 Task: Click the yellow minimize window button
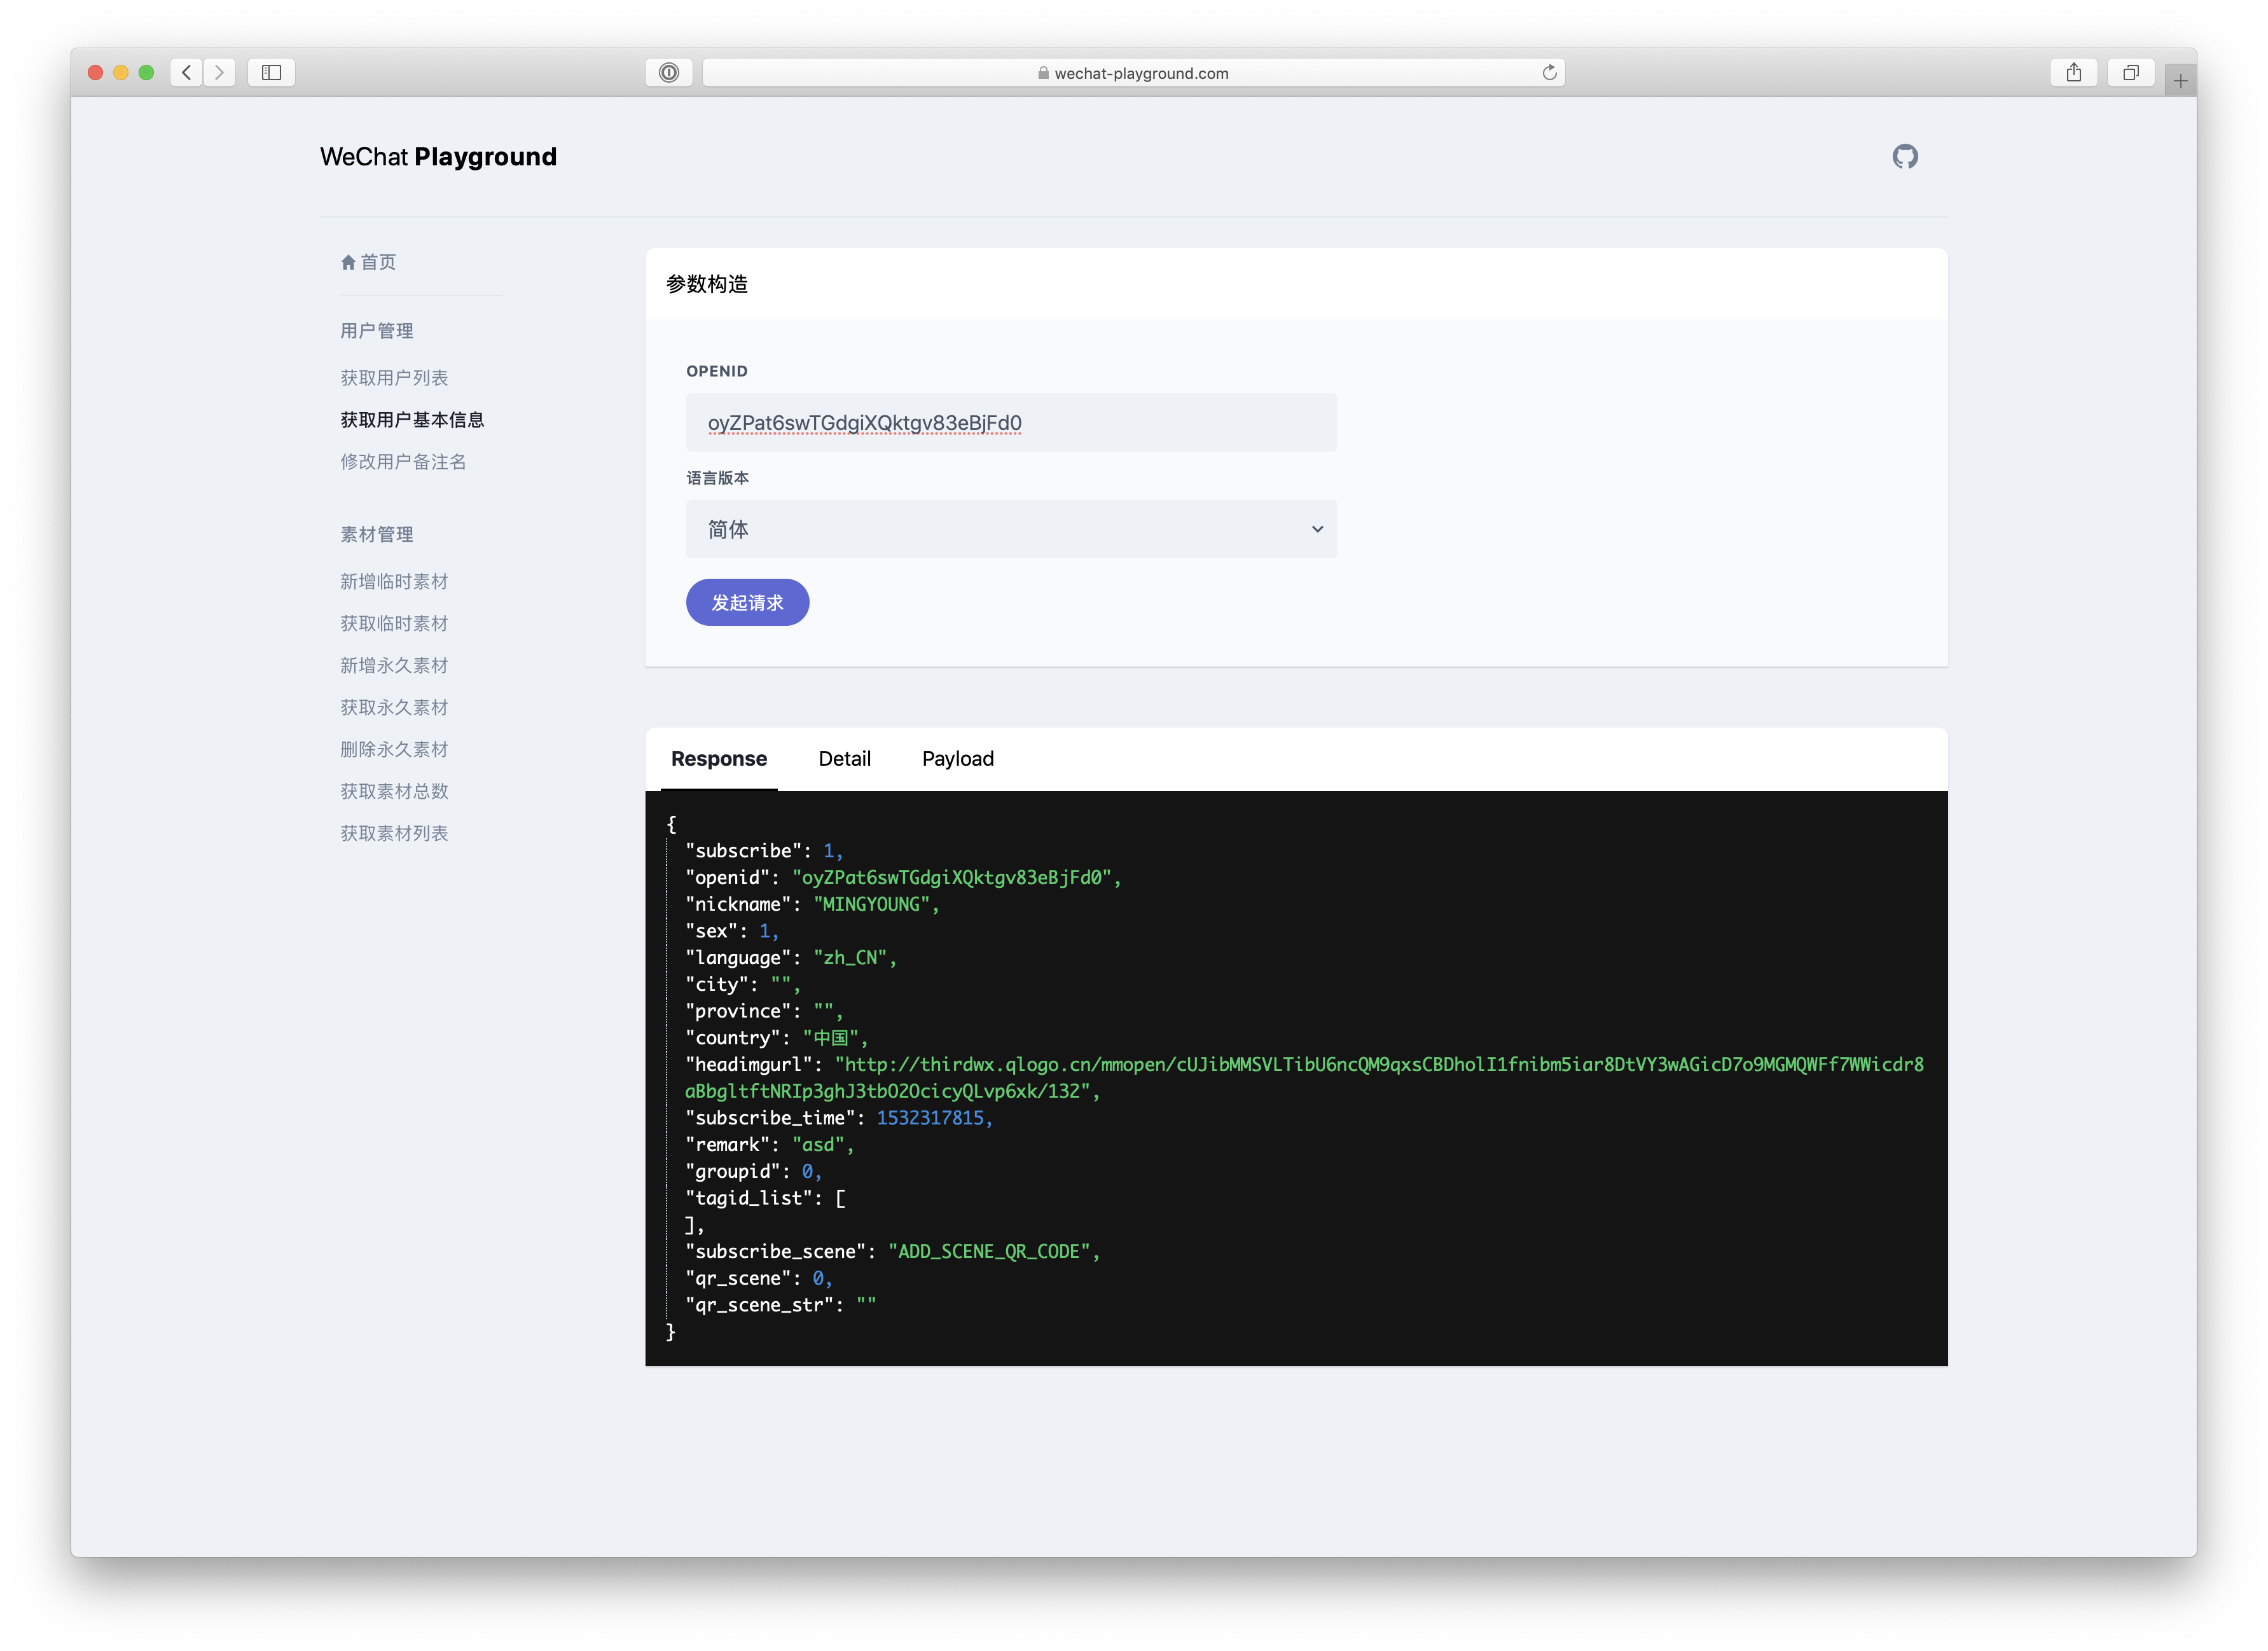click(121, 72)
